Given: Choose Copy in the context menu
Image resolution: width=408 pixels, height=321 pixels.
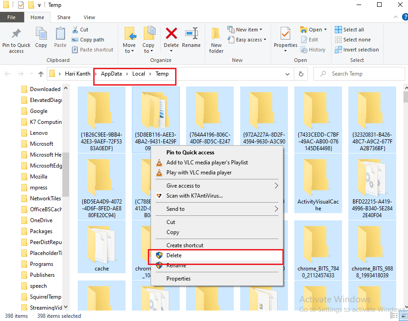Looking at the screenshot, I should tap(217, 232).
